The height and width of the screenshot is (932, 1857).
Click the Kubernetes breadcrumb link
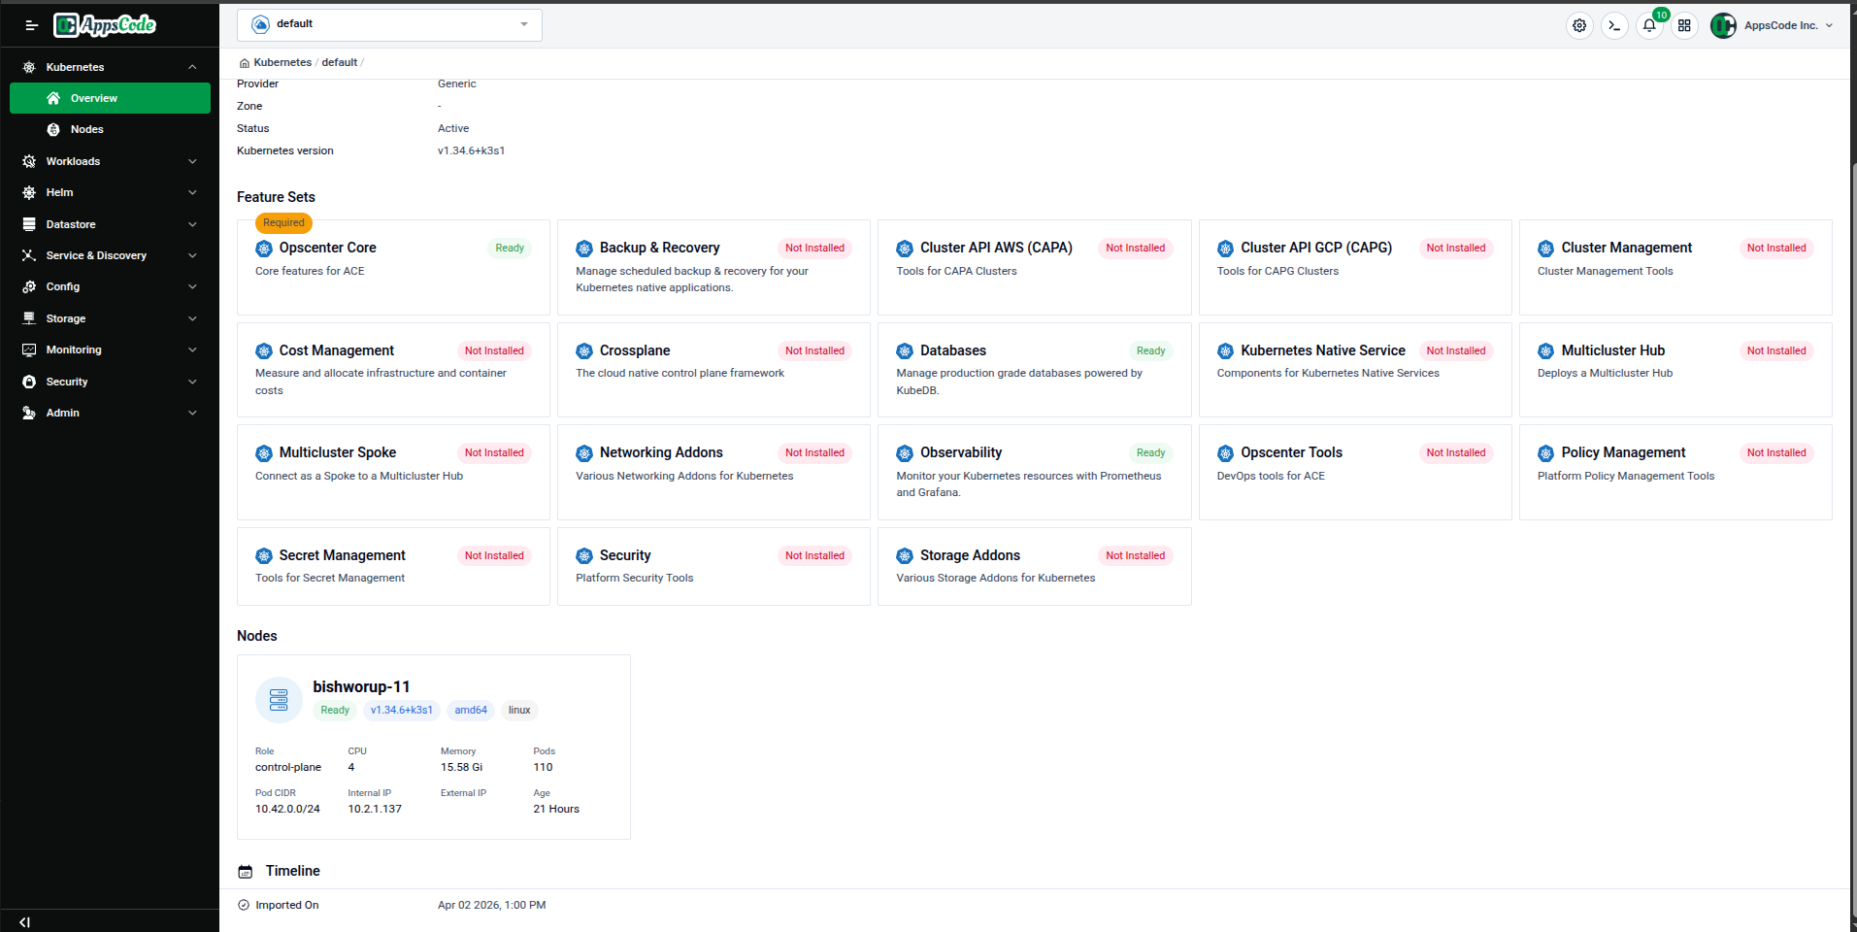281,62
